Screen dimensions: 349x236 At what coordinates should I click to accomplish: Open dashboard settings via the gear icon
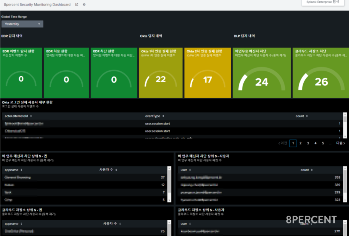tap(84, 5)
